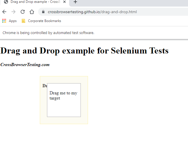
Task: Close the Drag and Drop example tab
Action: click(64, 2)
